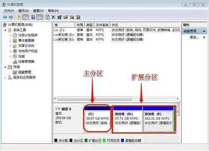The width and height of the screenshot is (209, 151).
Task: Select the 新加卷 (E:) 161.31 GB partition
Action: click(158, 119)
